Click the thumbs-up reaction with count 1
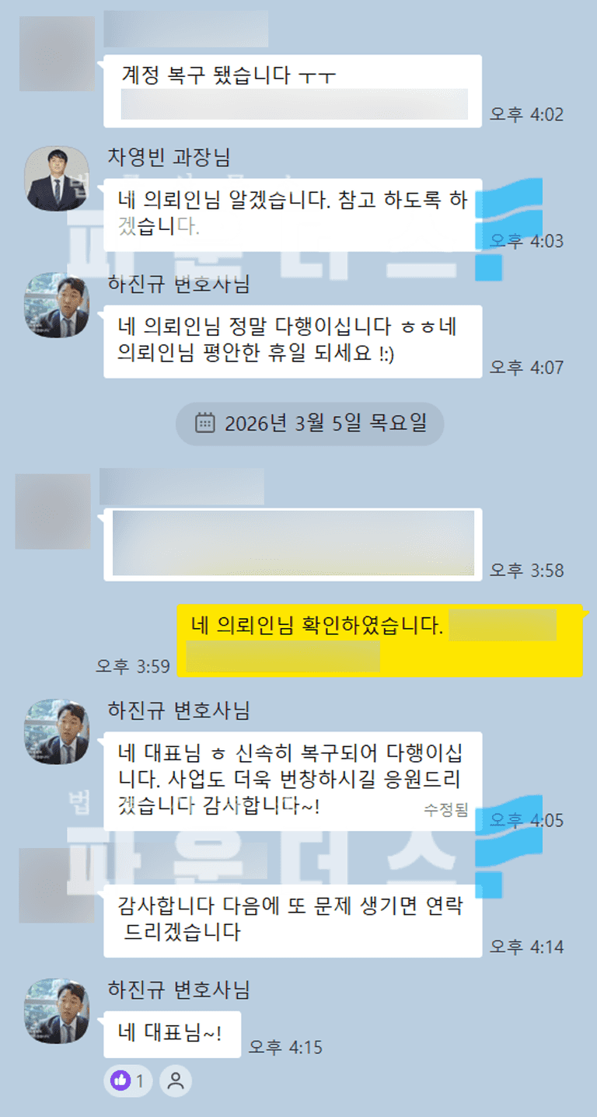The height and width of the screenshot is (1117, 597). [x=127, y=1080]
